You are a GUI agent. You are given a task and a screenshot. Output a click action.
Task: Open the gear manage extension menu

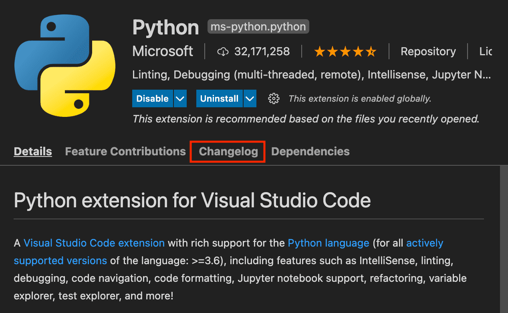tap(274, 98)
